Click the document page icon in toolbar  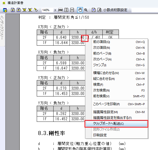point(94,10)
